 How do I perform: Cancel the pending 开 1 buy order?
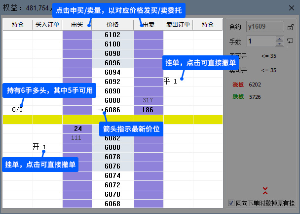(39, 147)
